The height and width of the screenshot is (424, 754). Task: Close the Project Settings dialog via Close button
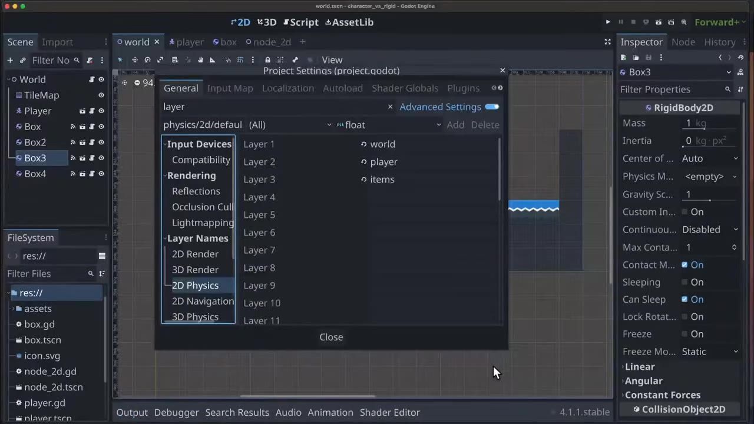331,337
